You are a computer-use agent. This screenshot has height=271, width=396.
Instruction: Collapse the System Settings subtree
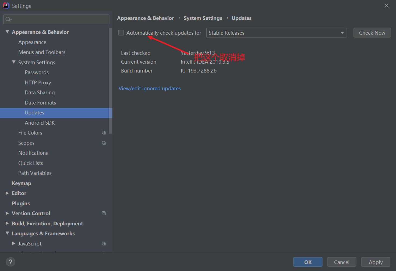(x=14, y=62)
